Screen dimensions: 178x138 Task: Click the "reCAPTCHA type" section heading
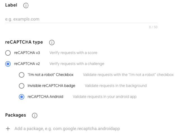[x=24, y=42]
